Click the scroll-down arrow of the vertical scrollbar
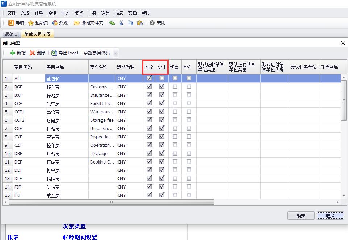Screen dimensions: 348x240 click(344, 196)
